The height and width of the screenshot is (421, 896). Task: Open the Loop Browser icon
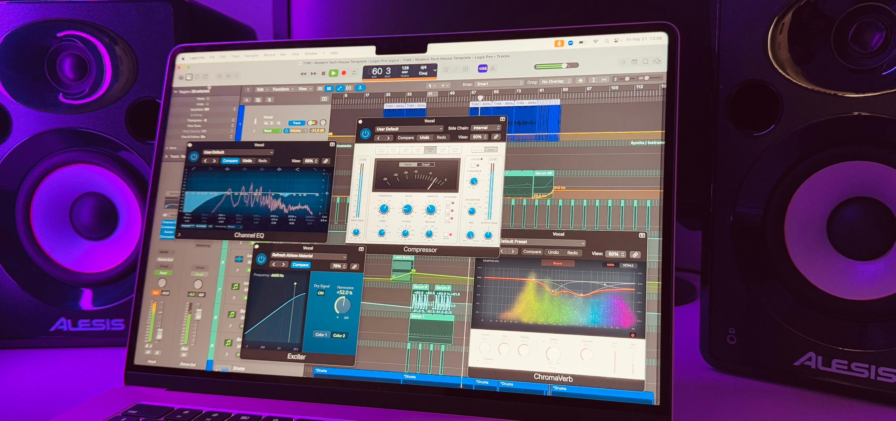coord(646,63)
